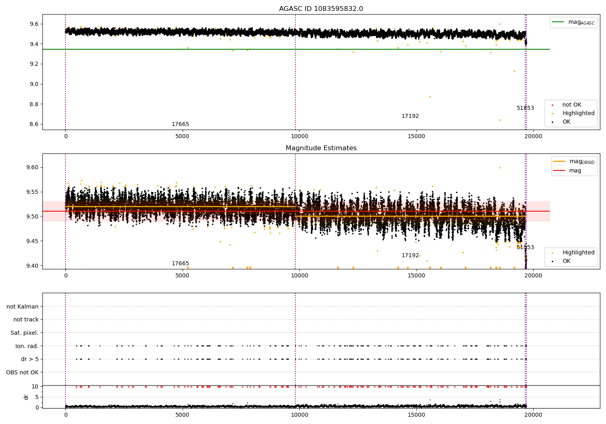The width and height of the screenshot is (606, 424).
Task: Click the red 'mag' legend line in middle plot
Action: (x=560, y=171)
